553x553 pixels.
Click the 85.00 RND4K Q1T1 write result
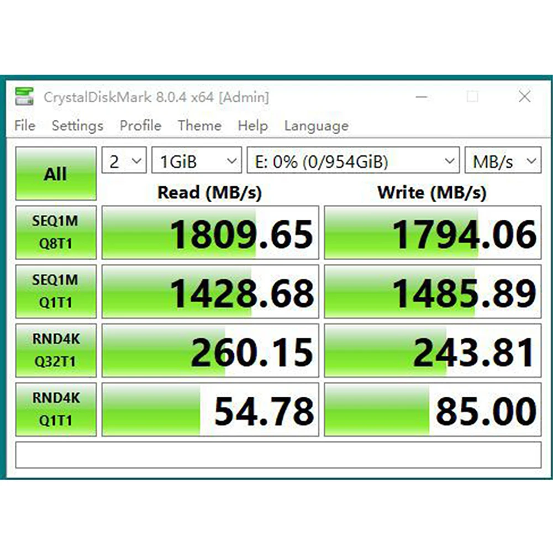tap(433, 409)
